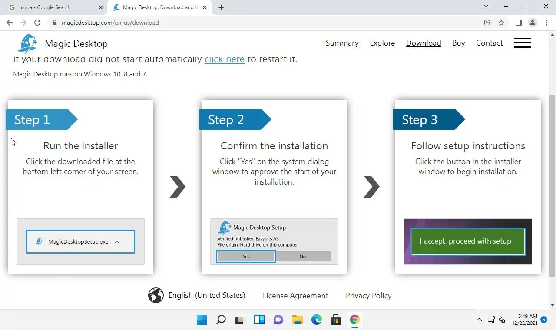Click the Magic Desktop wizard hat logo
Screen dimensions: 556x330
27,43
